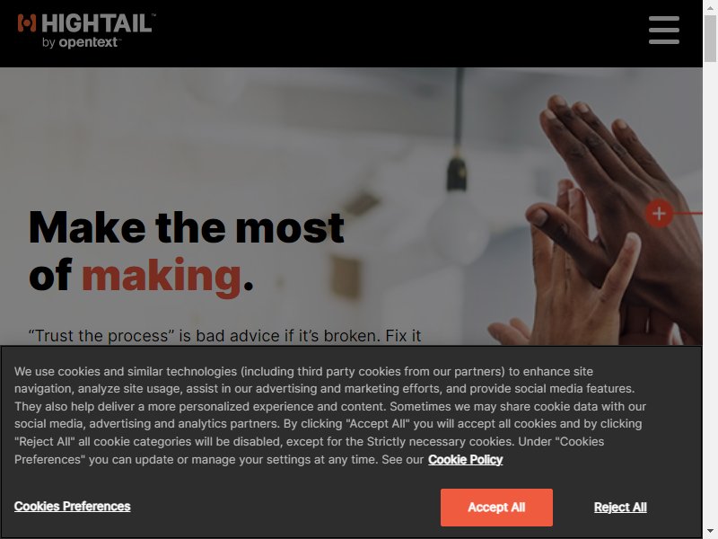Click the "by opentext" tagline
This screenshot has height=539, width=718.
click(81, 42)
